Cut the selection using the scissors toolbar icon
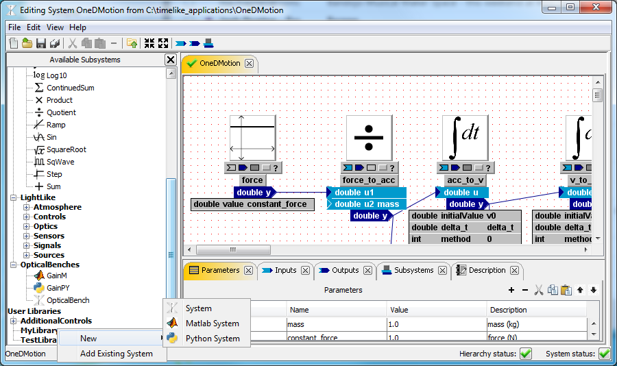The image size is (617, 366). (x=73, y=43)
